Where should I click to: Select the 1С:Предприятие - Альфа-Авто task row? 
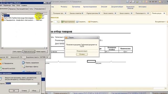24,20
